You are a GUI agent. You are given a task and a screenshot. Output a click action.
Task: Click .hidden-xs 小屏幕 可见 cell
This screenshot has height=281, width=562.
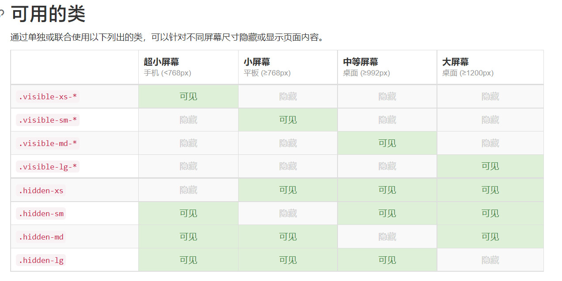[x=288, y=190]
